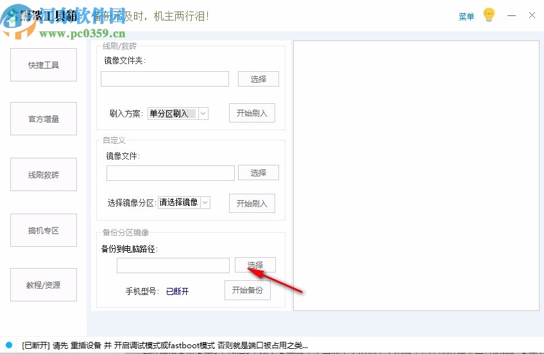
Task: Click the 开始备份 button
Action: pos(248,290)
